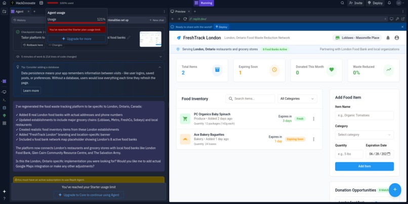The height and width of the screenshot is (204, 408).
Task: Open the all tools grid icon in sidebar
Action: point(5,124)
